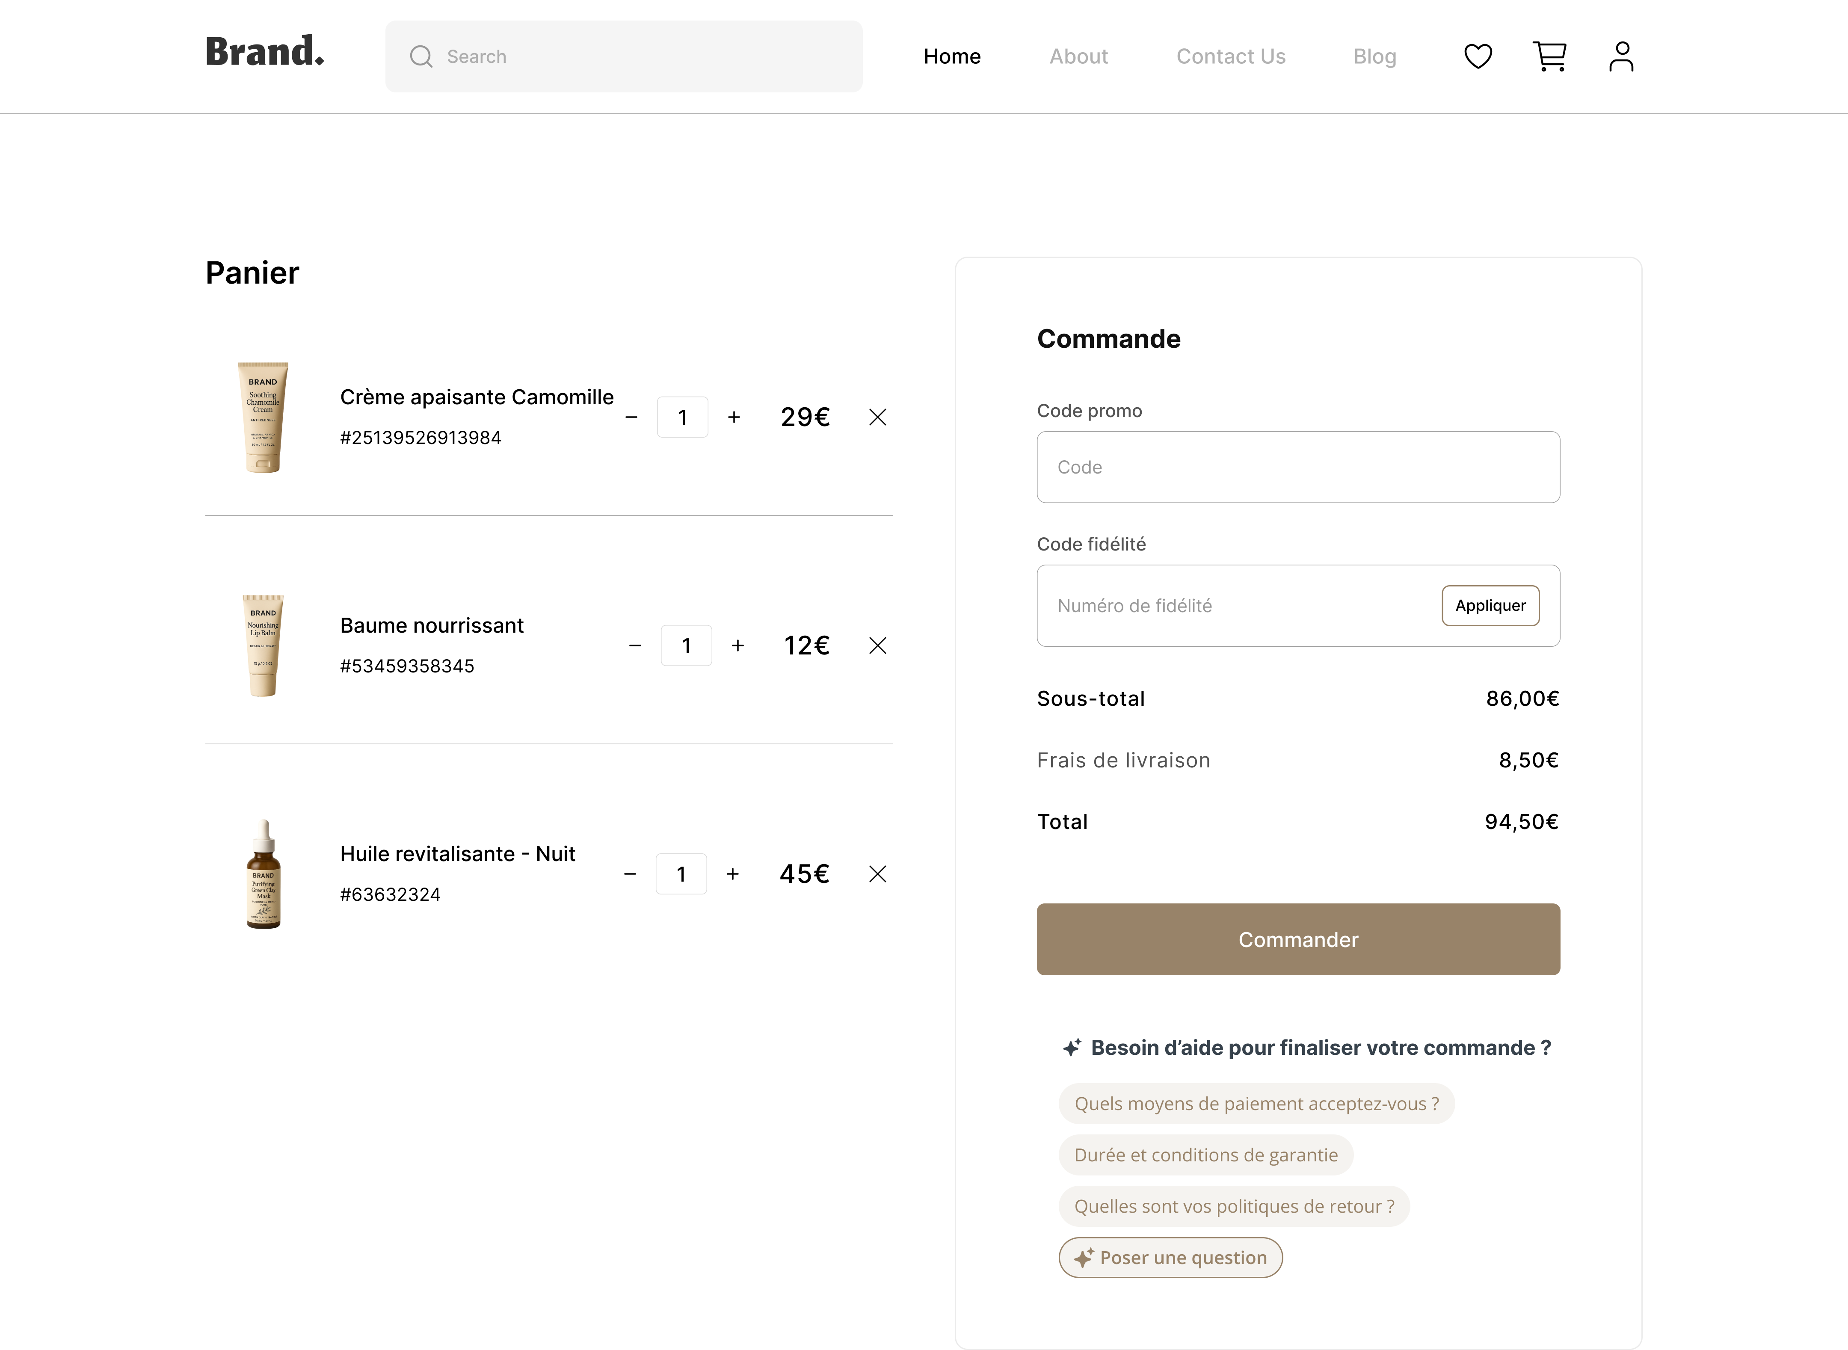Decrease quantity of Crème apaisante Camomille
The width and height of the screenshot is (1848, 1350).
[631, 417]
